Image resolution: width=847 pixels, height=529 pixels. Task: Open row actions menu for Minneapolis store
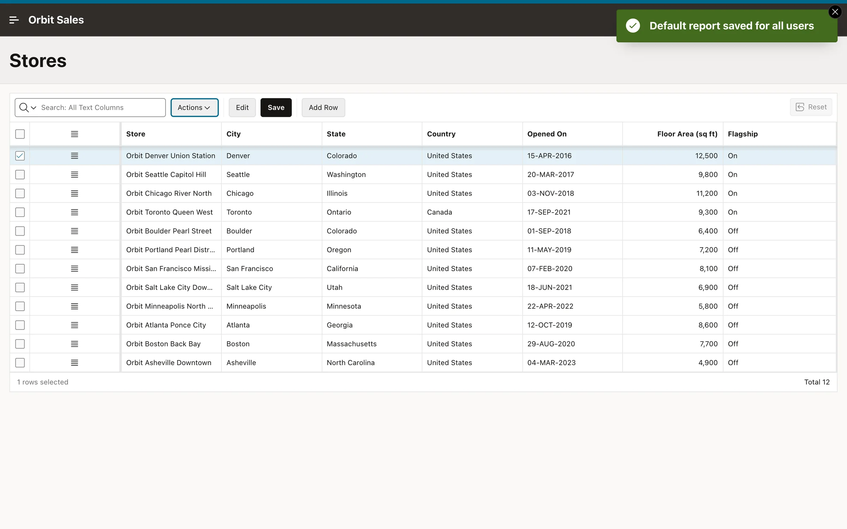click(x=74, y=306)
